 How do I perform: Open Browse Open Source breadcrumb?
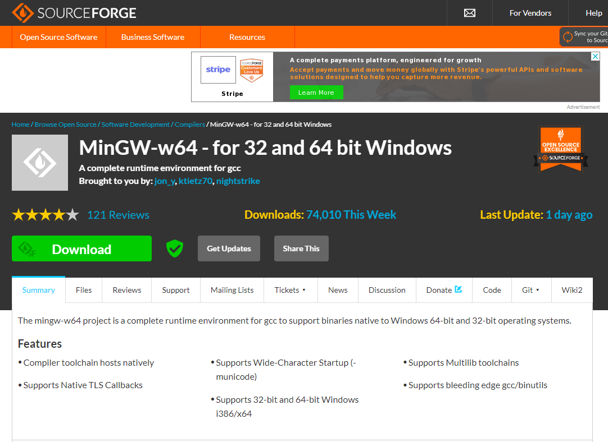coord(65,124)
